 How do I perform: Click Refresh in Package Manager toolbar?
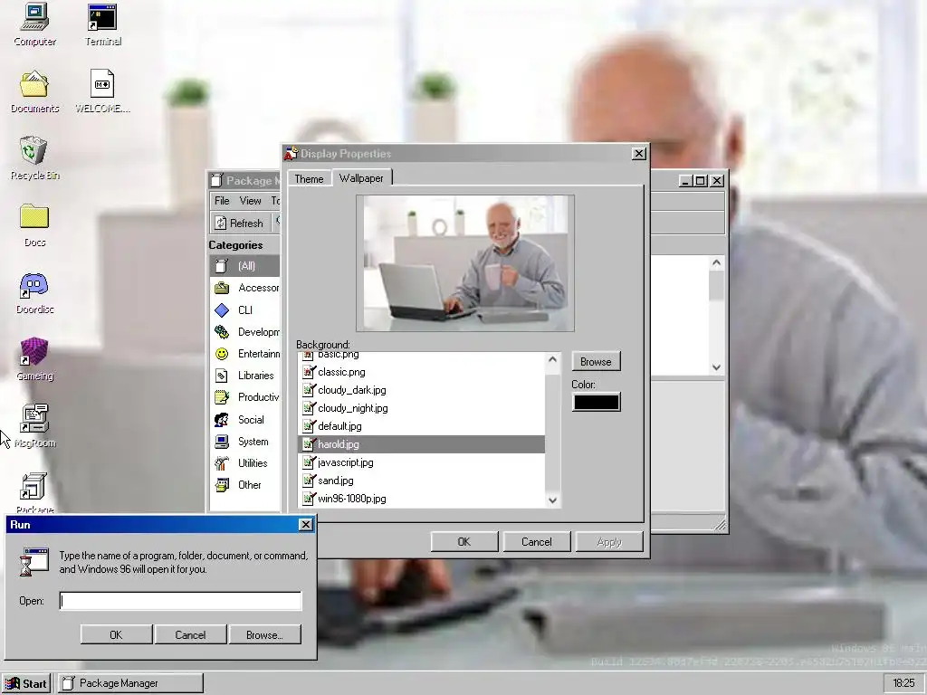(x=239, y=223)
